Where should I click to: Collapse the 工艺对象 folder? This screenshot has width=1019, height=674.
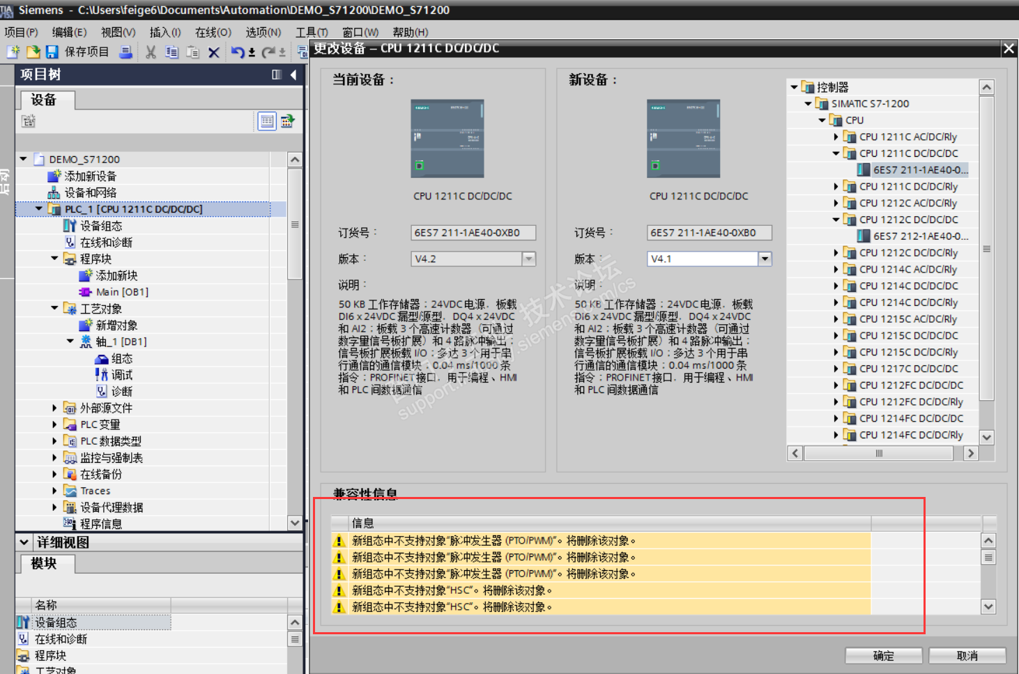(54, 308)
